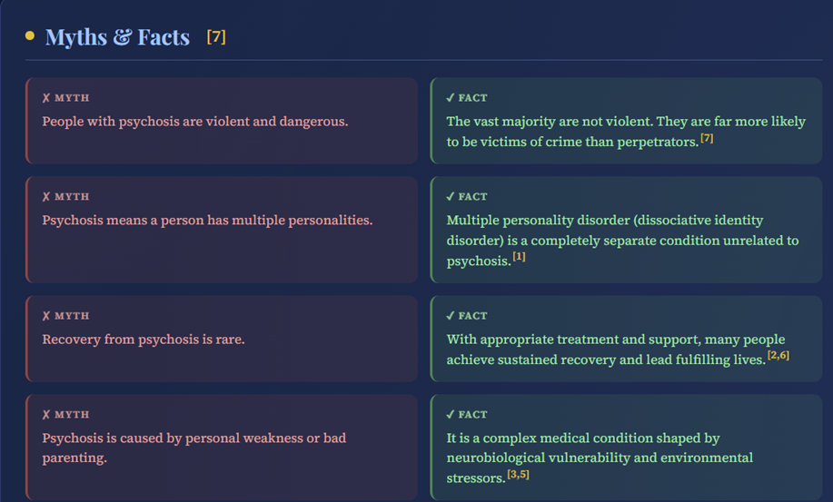Click the X icon on the personal weakness myth

[x=45, y=415]
